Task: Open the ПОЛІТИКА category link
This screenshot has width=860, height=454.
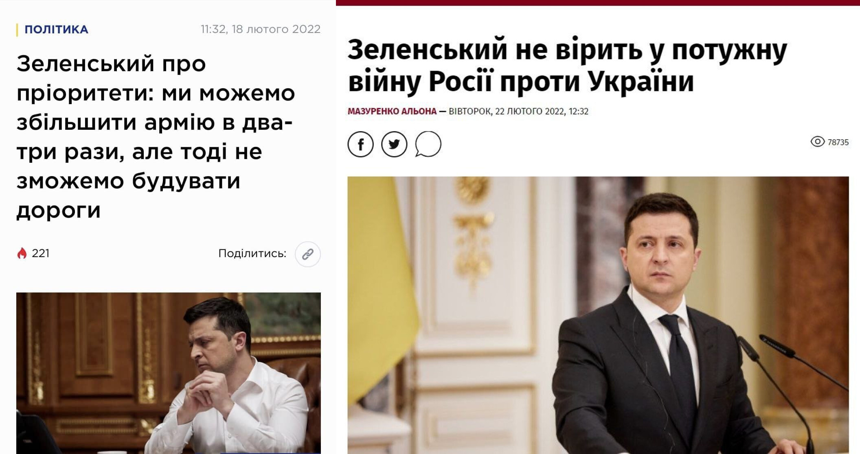Action: click(56, 30)
